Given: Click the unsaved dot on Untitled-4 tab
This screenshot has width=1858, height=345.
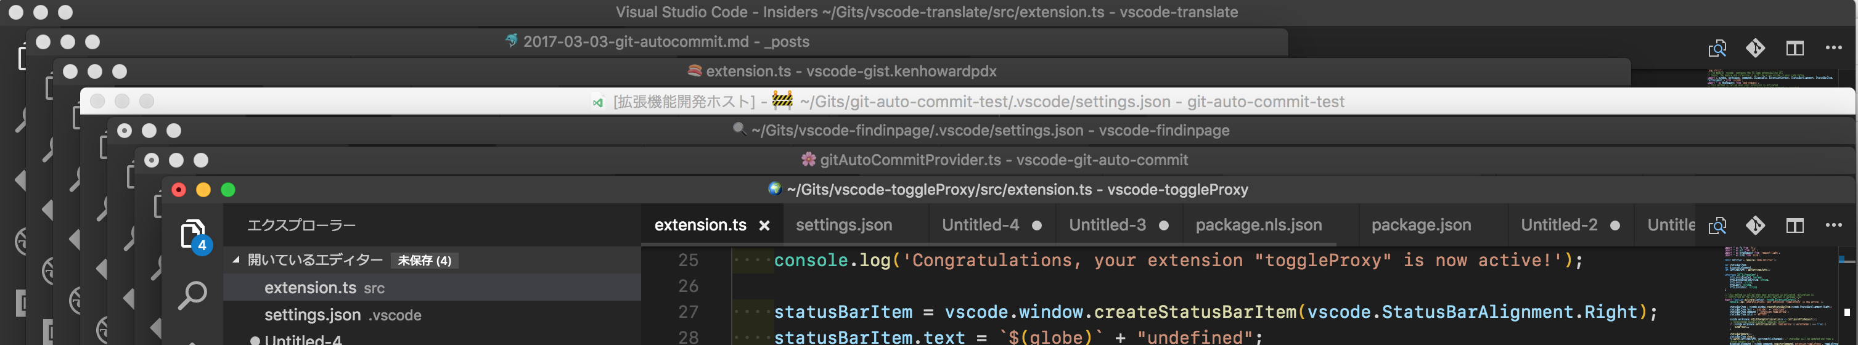Looking at the screenshot, I should pyautogui.click(x=1036, y=225).
